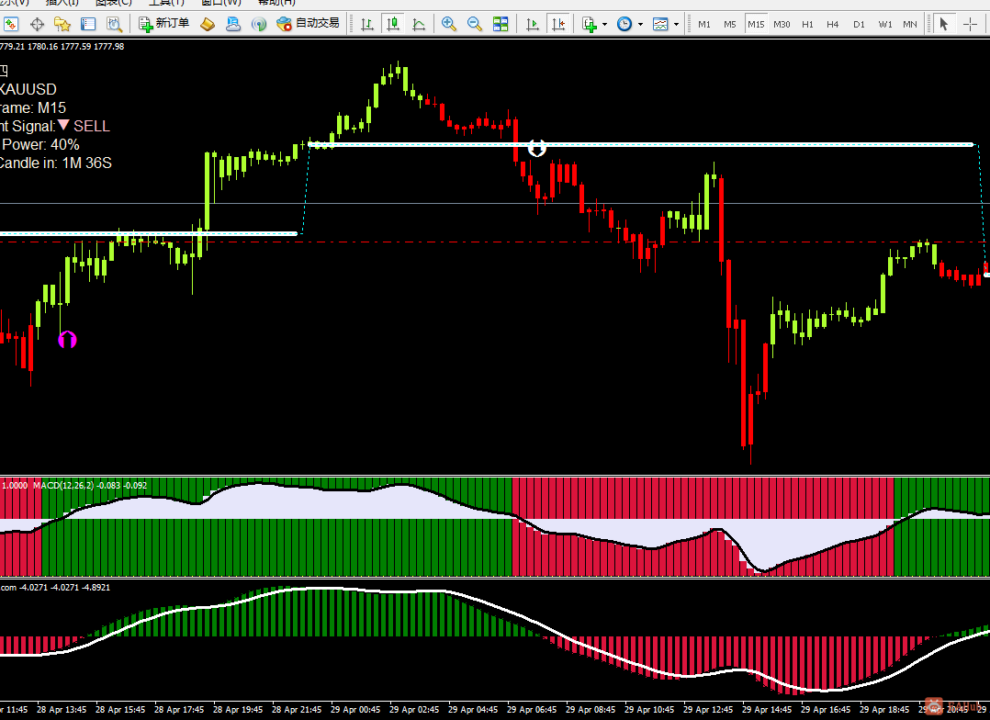Click the XAUUSD symbol label

click(28, 89)
